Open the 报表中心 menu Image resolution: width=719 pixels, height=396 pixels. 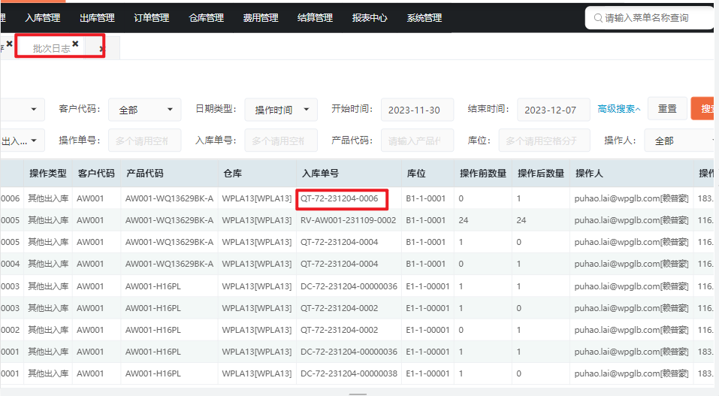click(370, 18)
